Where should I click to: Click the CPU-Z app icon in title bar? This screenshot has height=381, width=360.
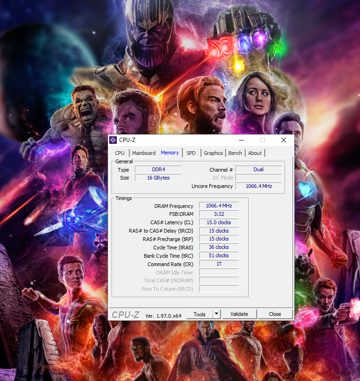[113, 140]
